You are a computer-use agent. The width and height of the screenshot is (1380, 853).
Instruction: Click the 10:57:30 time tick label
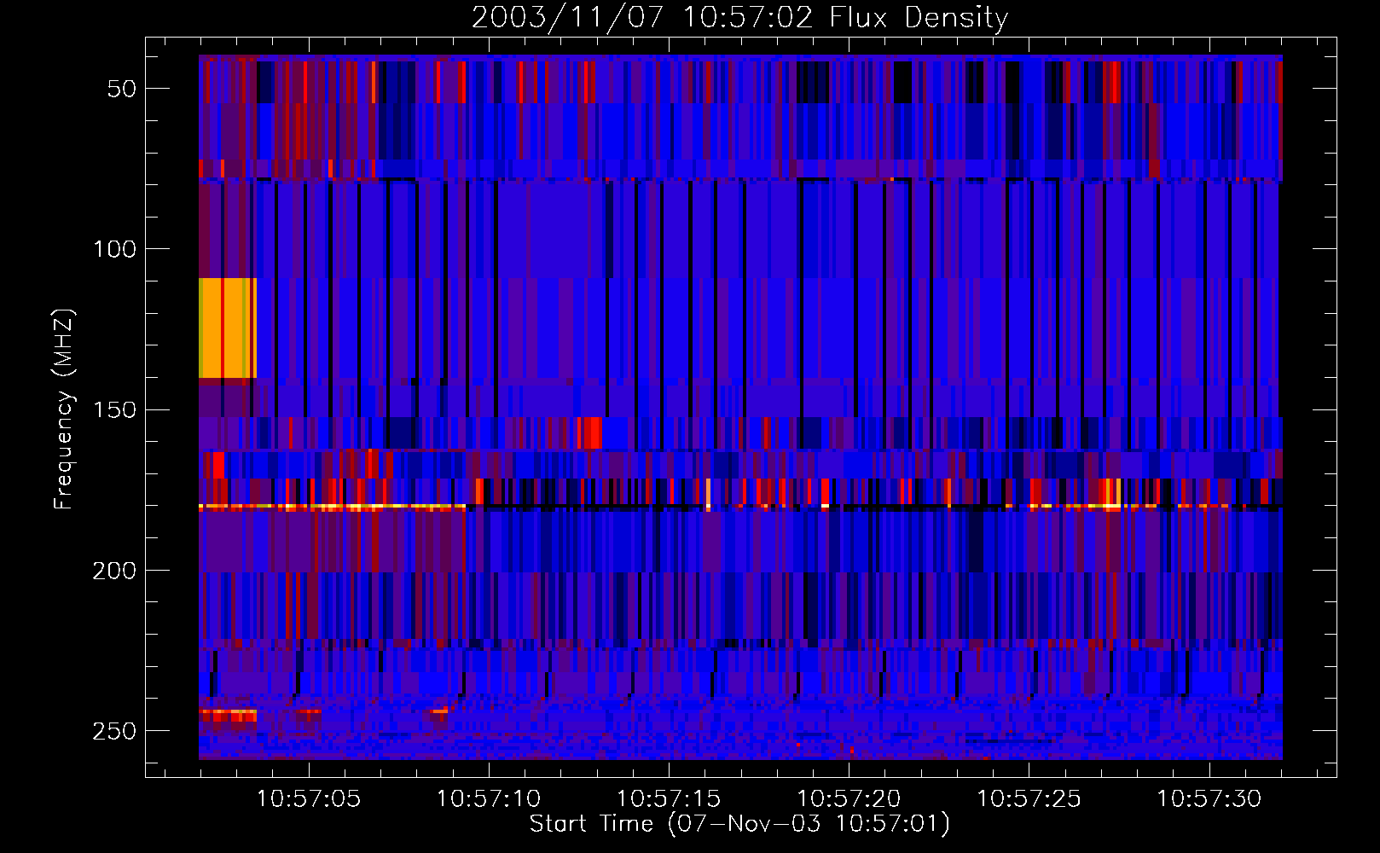pyautogui.click(x=1209, y=799)
